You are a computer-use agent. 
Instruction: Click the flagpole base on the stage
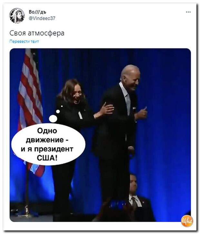tap(27, 213)
